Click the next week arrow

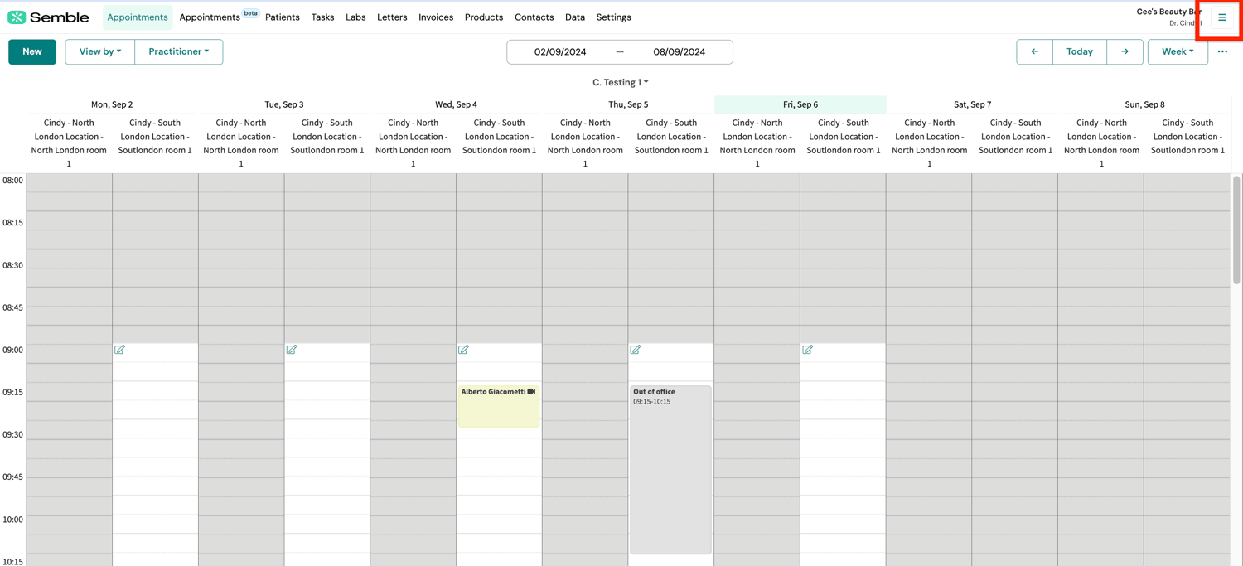pyautogui.click(x=1125, y=51)
